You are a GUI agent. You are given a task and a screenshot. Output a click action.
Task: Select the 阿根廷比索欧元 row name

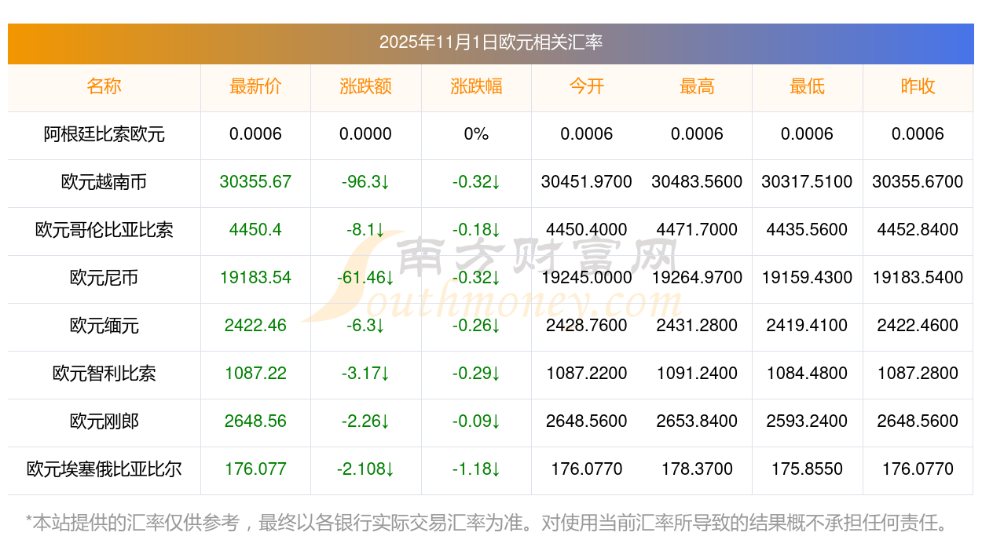(x=104, y=134)
